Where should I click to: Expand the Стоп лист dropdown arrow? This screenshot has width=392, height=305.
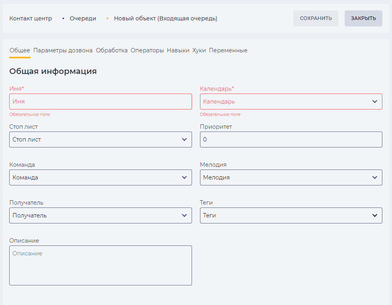point(184,140)
